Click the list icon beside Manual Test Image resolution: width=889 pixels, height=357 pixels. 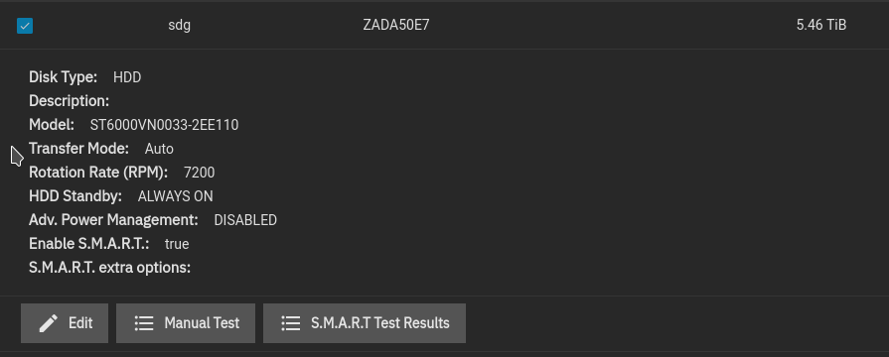pyautogui.click(x=144, y=323)
